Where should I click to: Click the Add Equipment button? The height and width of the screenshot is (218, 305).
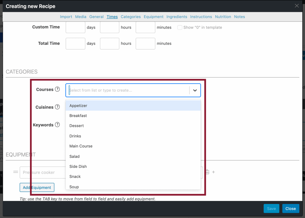pyautogui.click(x=37, y=187)
